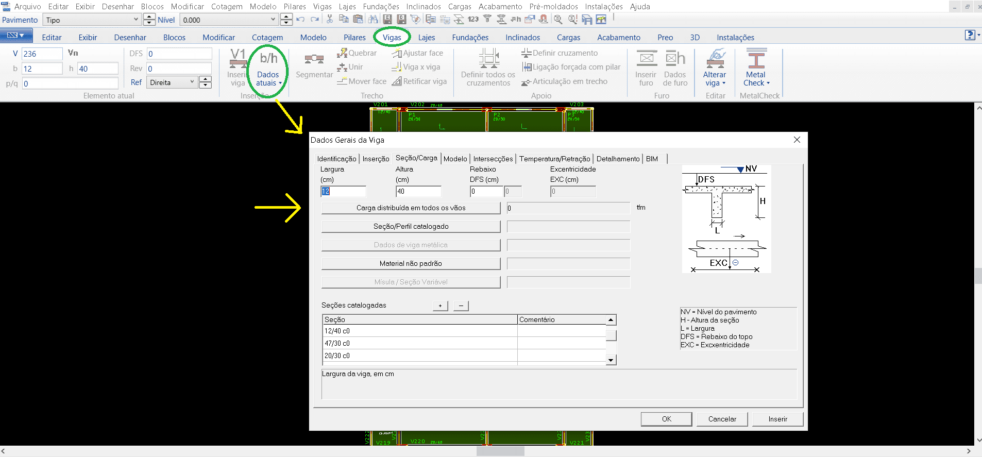This screenshot has height=457, width=982.
Task: Click the Inserir furo icon
Action: (646, 59)
